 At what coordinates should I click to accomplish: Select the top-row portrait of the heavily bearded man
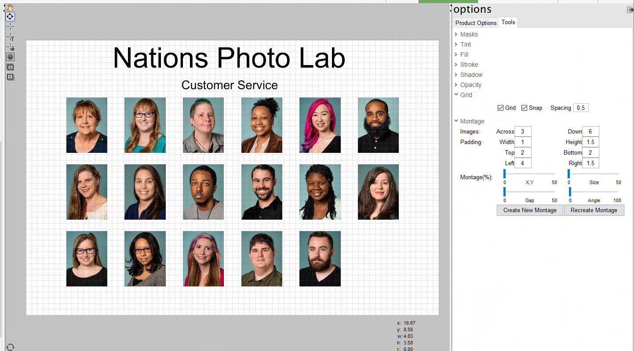point(378,125)
